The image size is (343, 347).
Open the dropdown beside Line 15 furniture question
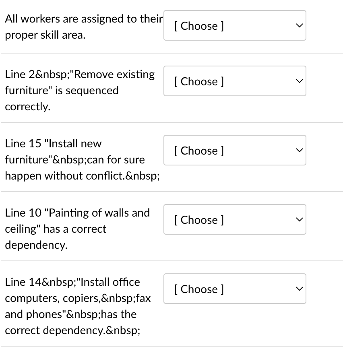(x=235, y=150)
